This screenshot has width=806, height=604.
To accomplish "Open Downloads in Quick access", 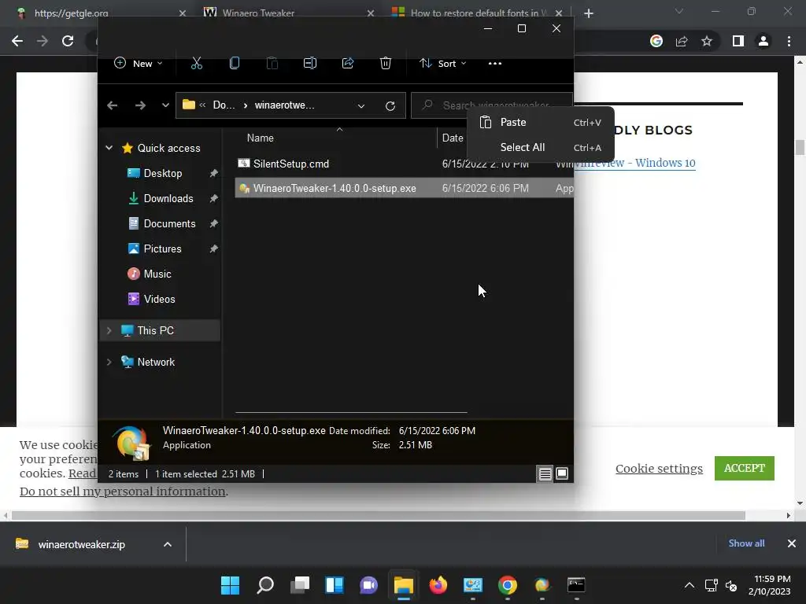I will point(168,198).
